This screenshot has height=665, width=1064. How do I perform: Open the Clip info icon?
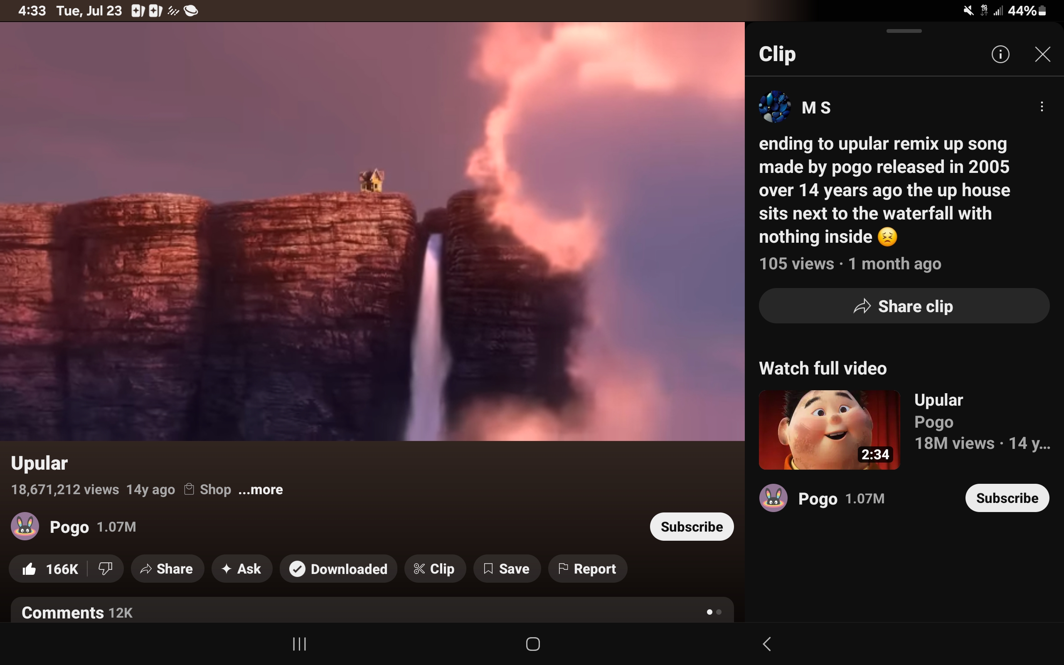click(1000, 54)
